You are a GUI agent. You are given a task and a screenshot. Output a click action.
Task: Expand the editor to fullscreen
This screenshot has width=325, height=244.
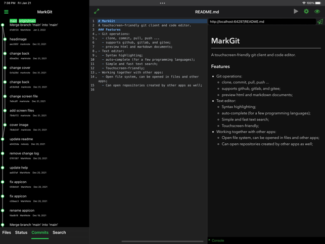point(97,12)
